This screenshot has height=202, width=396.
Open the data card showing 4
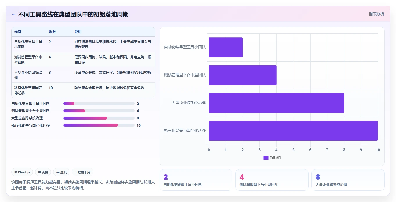272,180
